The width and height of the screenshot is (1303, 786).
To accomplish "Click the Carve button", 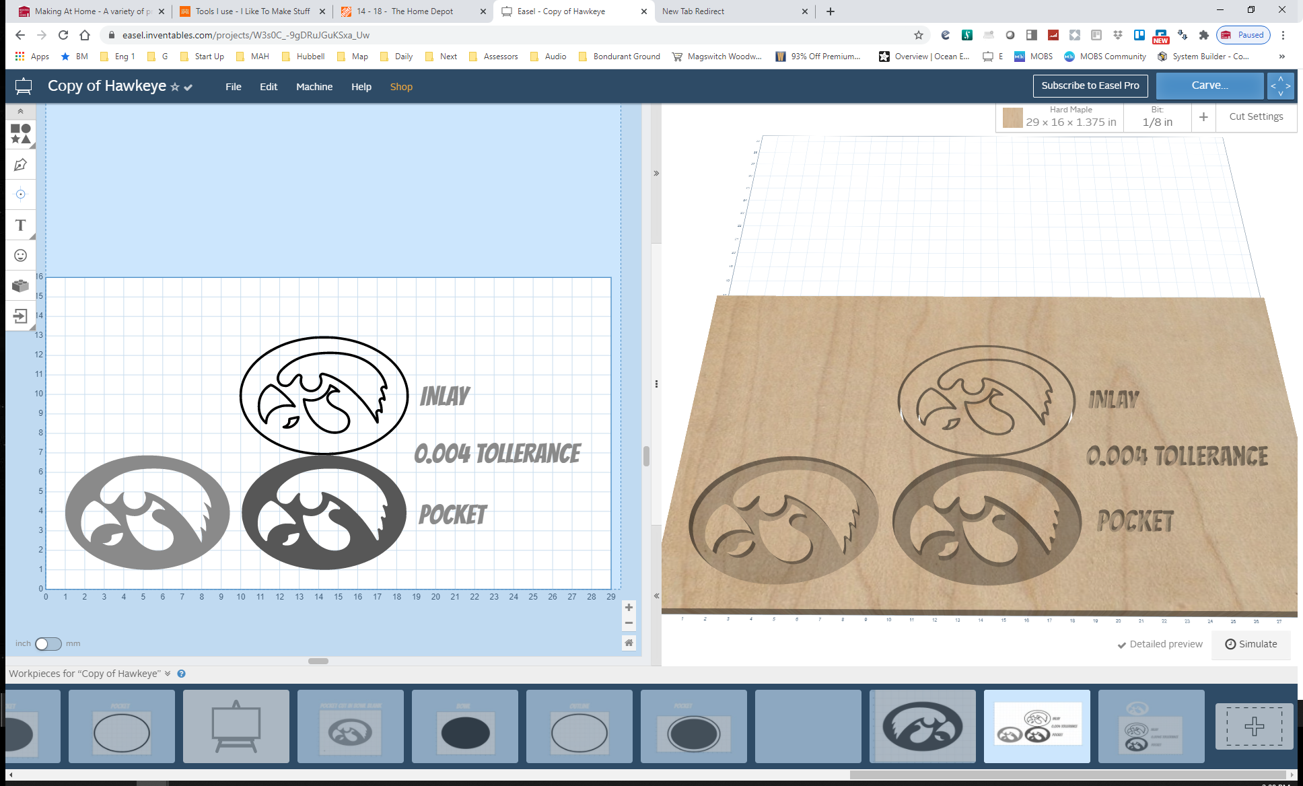I will click(x=1209, y=85).
